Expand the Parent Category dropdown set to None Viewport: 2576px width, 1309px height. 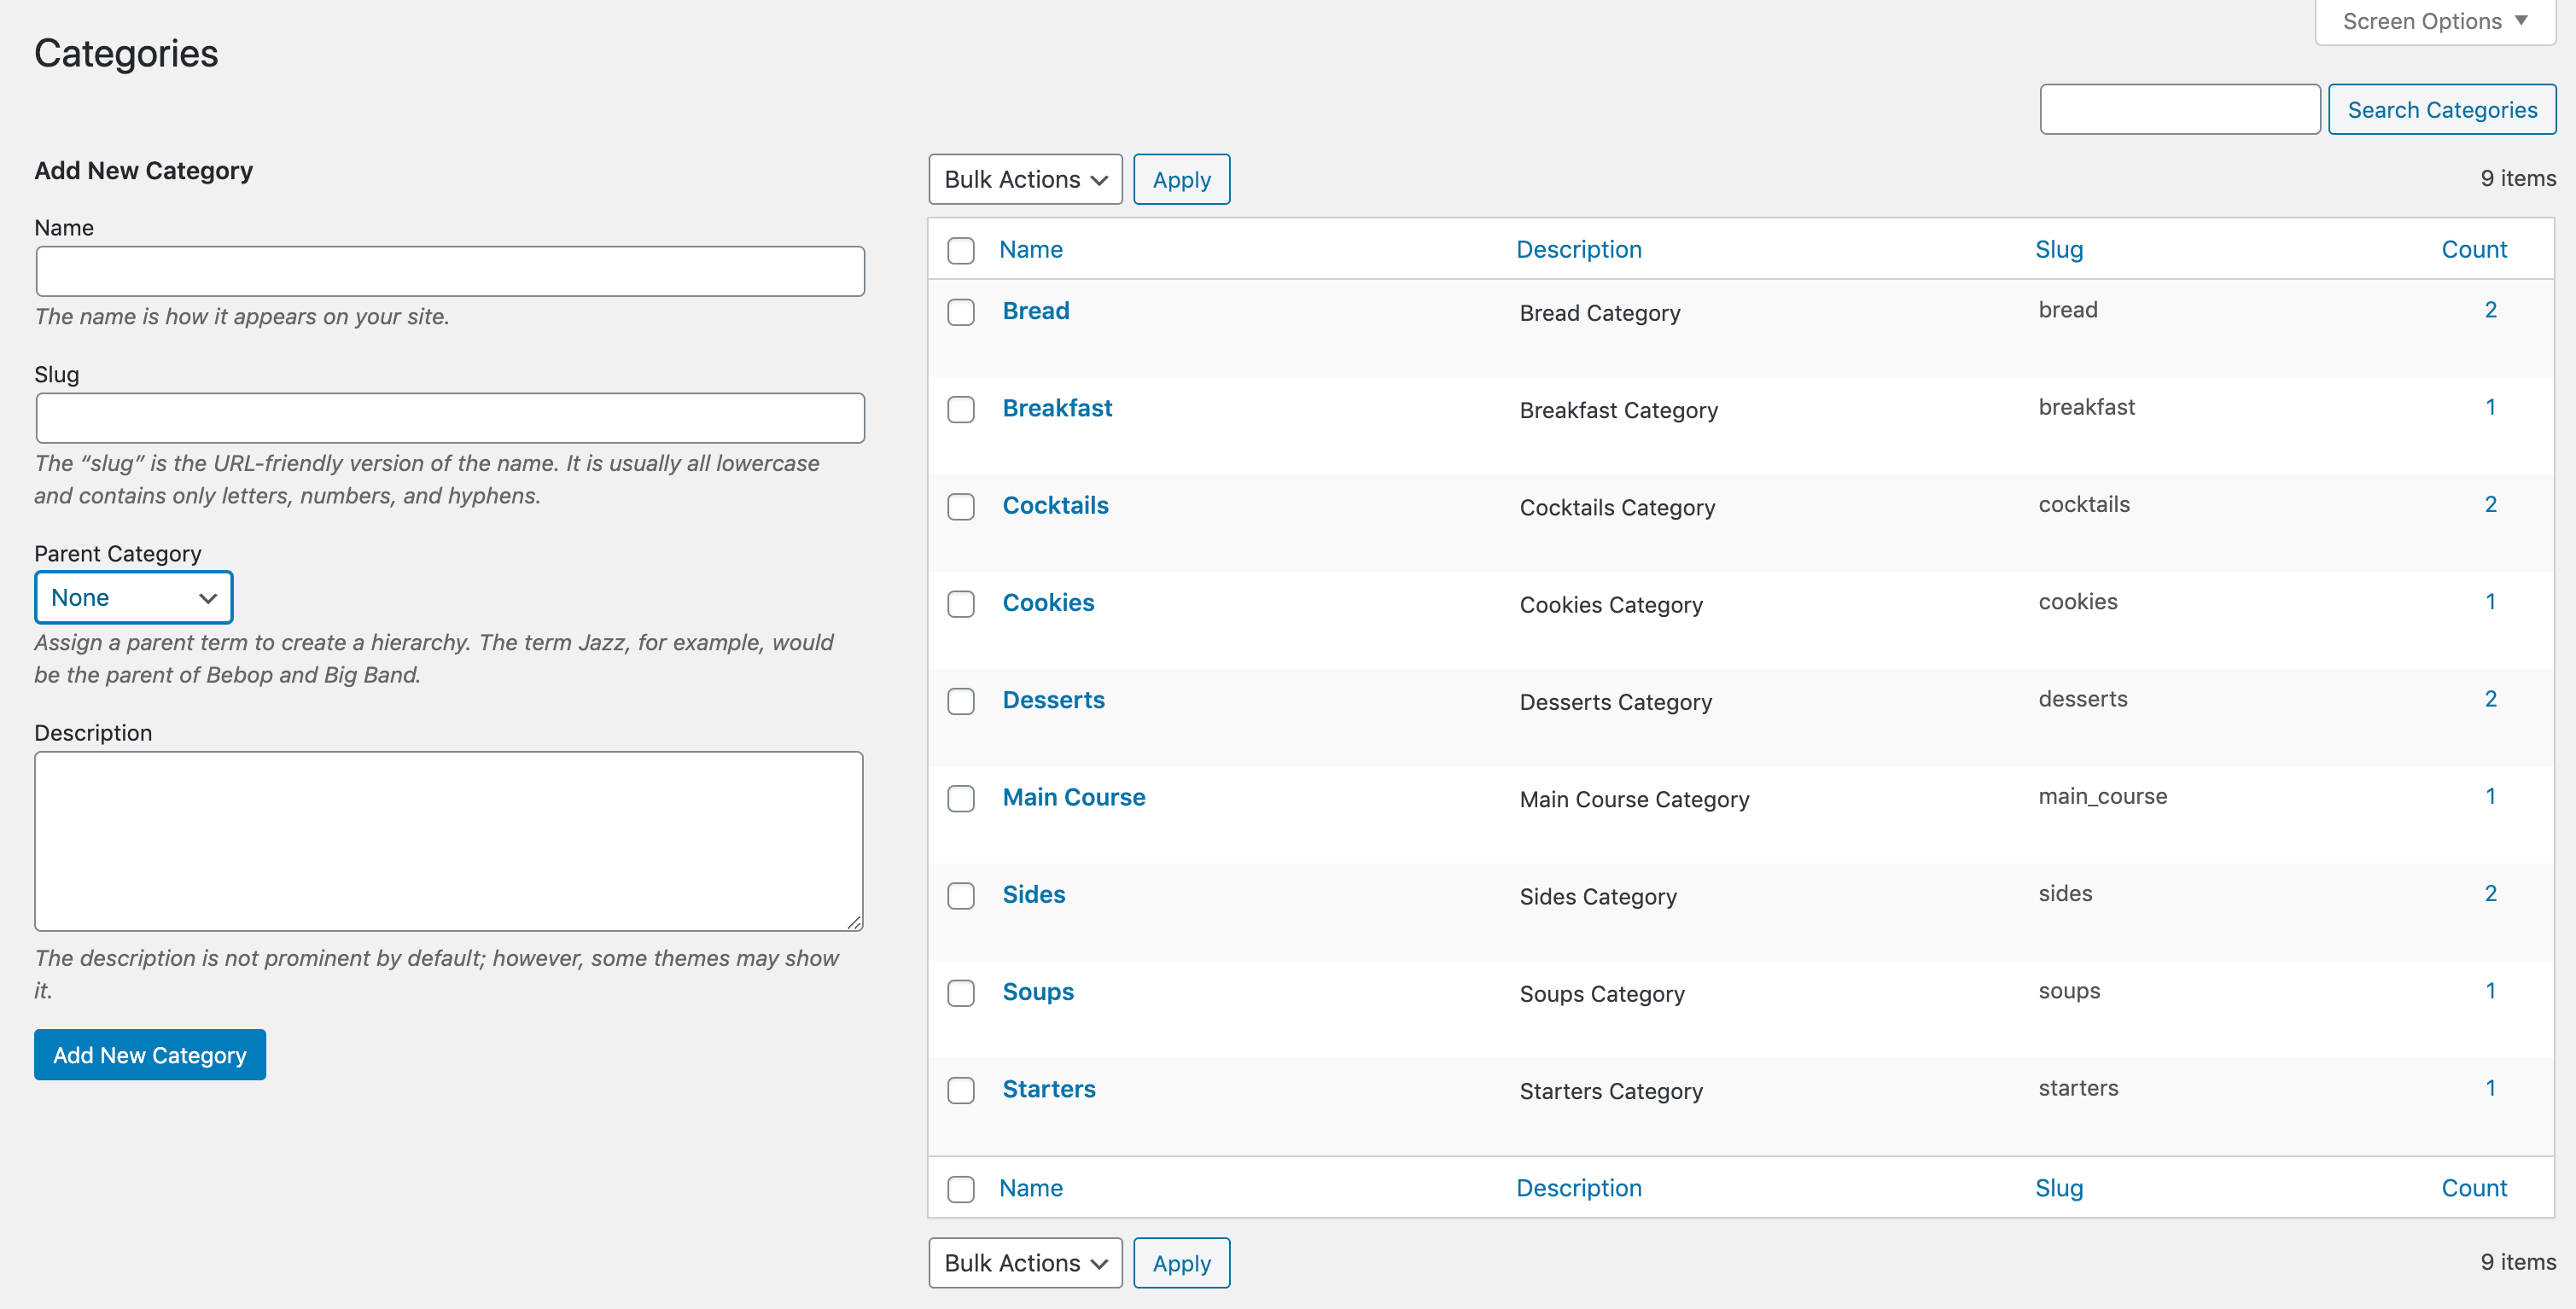(133, 597)
